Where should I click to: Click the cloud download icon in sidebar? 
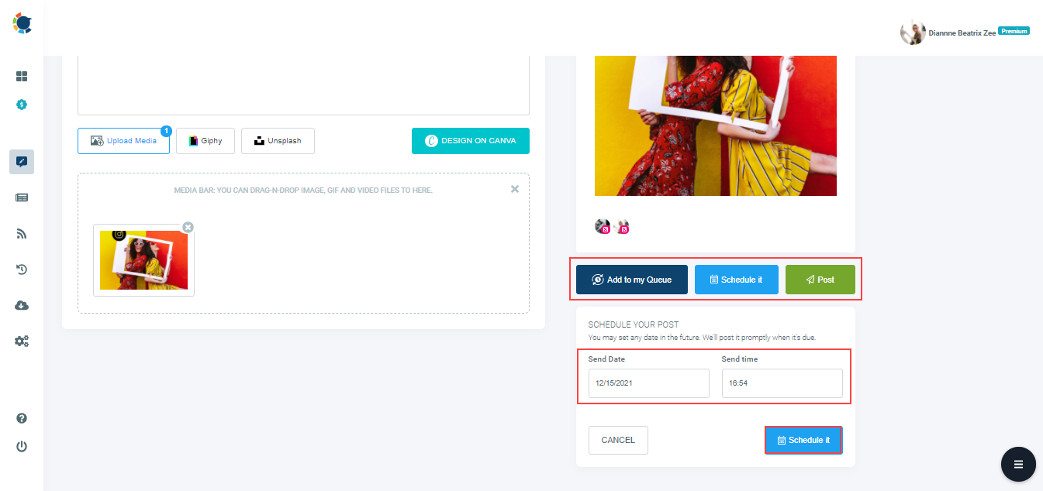(x=22, y=305)
